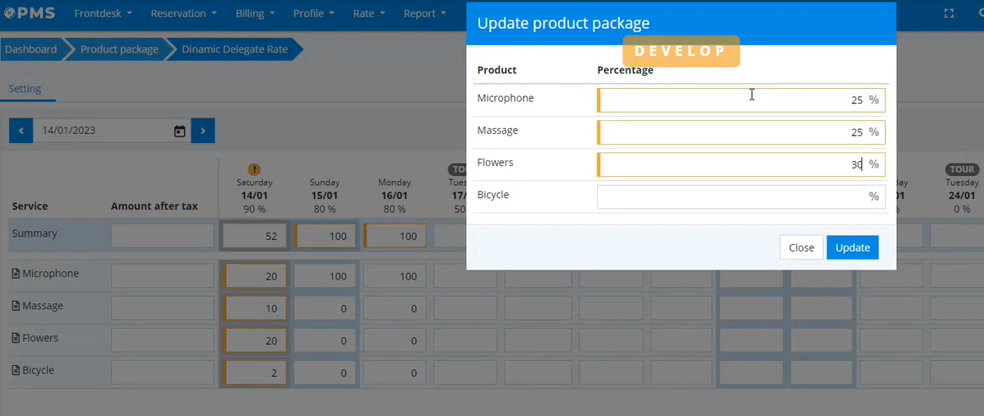Toggle fullscreen mode icon in header
The height and width of the screenshot is (416, 984).
point(949,14)
